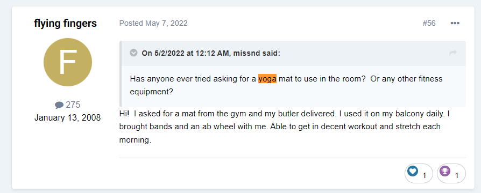This screenshot has height=193, width=481.
Task: Click the quote header 'On 5/2/2022 at 12:12 AM, missnd said:'
Action: coord(211,53)
